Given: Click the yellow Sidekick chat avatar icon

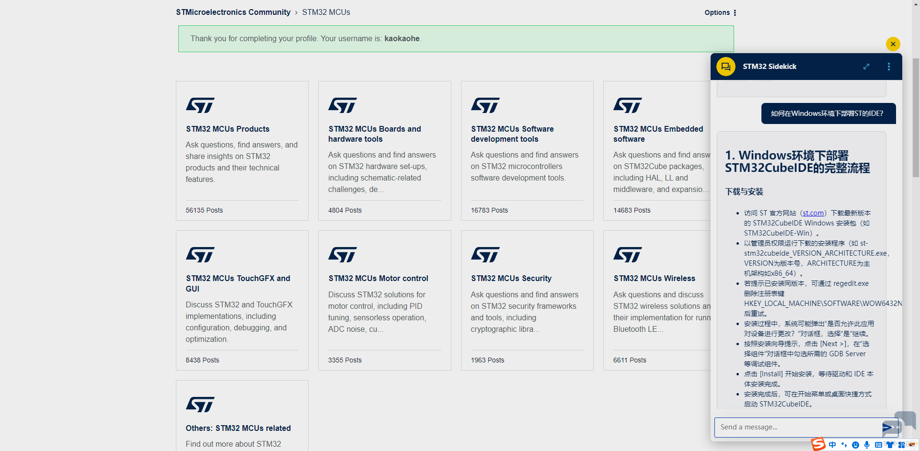Looking at the screenshot, I should pyautogui.click(x=725, y=67).
